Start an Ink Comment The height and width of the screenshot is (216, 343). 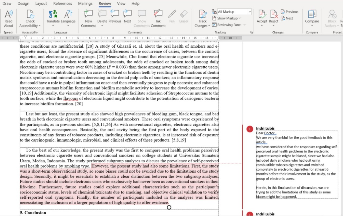[158, 18]
